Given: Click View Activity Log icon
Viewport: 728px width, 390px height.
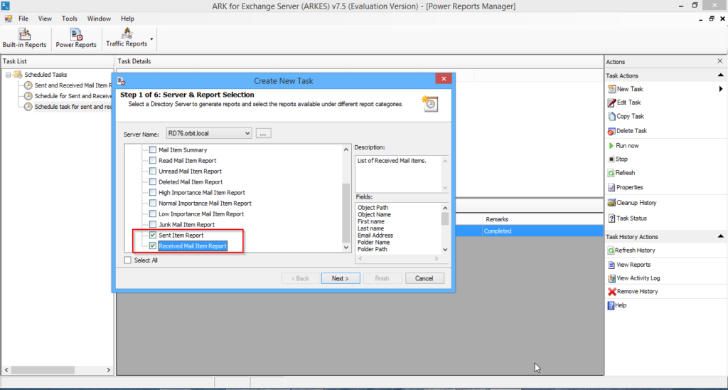Looking at the screenshot, I should (611, 278).
